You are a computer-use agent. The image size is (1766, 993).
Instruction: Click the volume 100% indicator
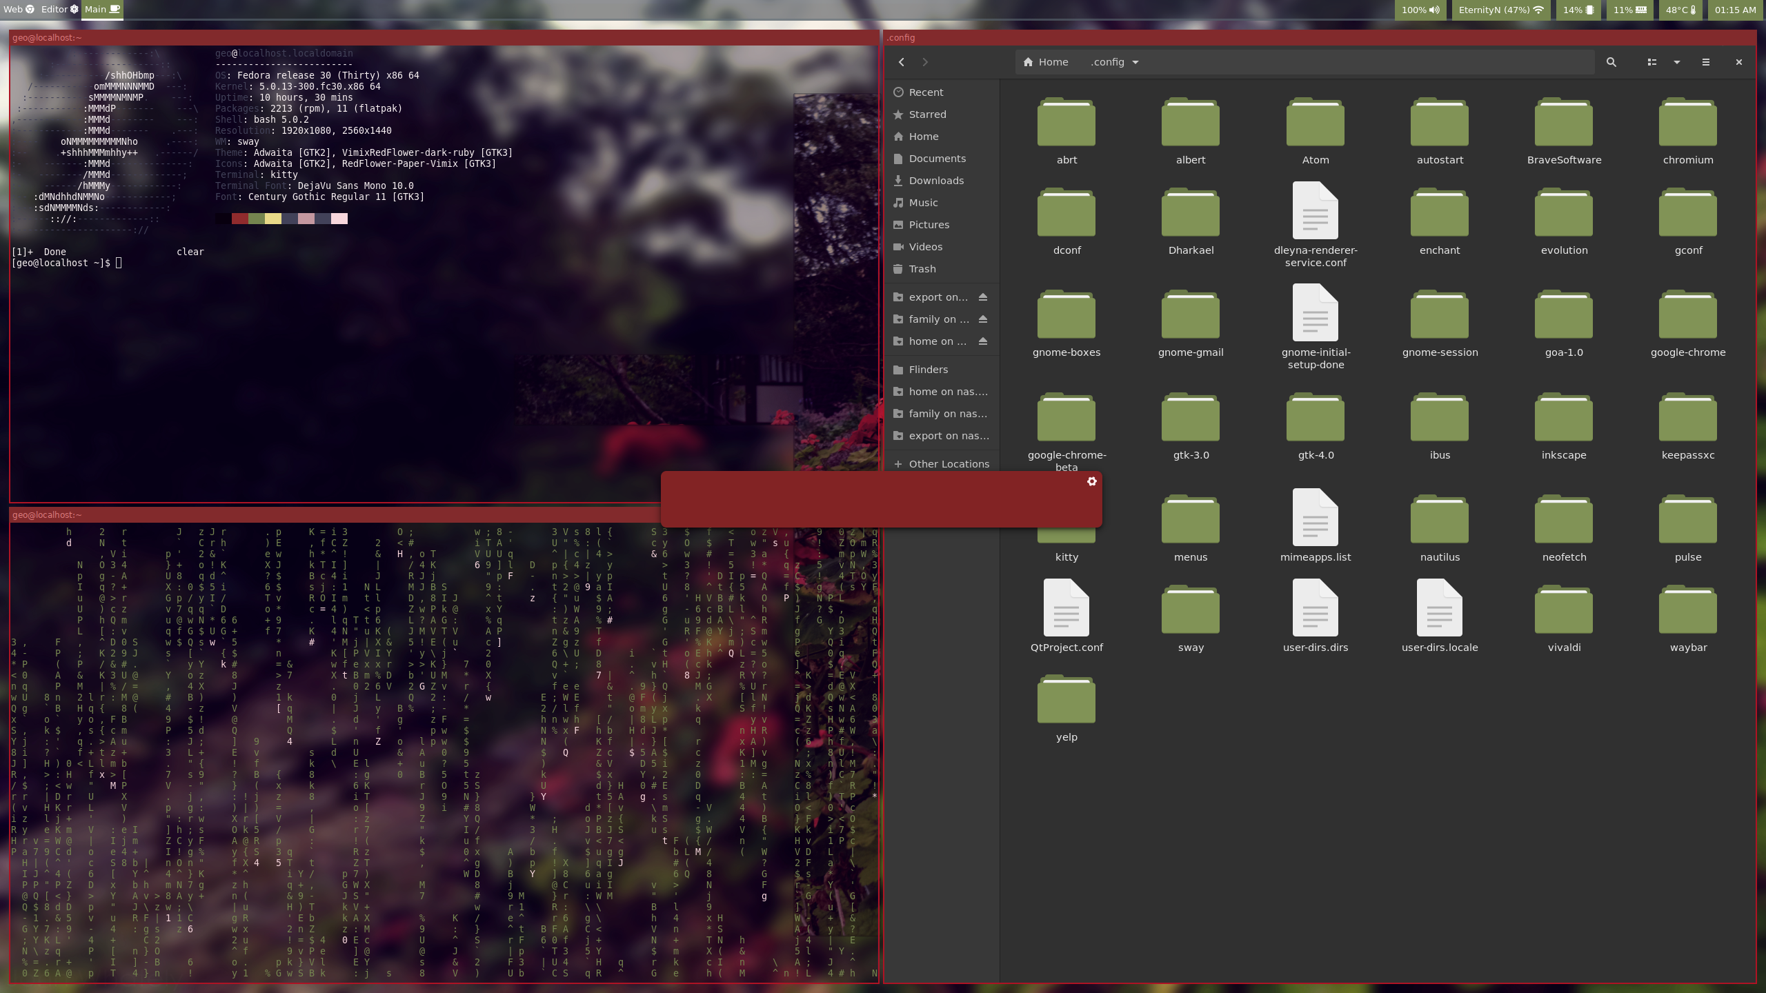coord(1420,10)
